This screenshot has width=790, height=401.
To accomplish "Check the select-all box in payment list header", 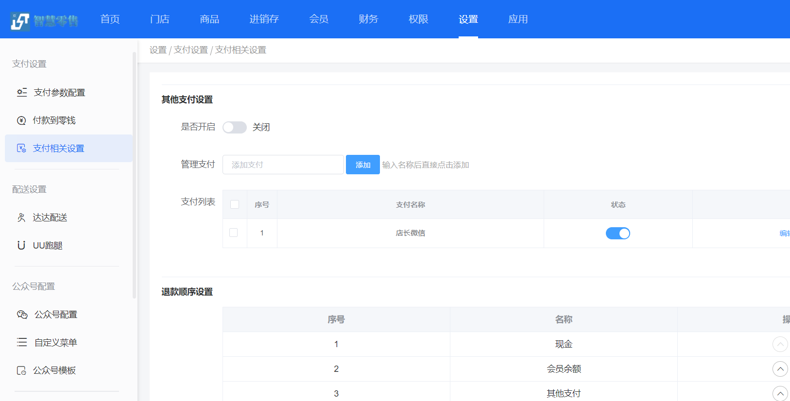I will click(x=235, y=204).
